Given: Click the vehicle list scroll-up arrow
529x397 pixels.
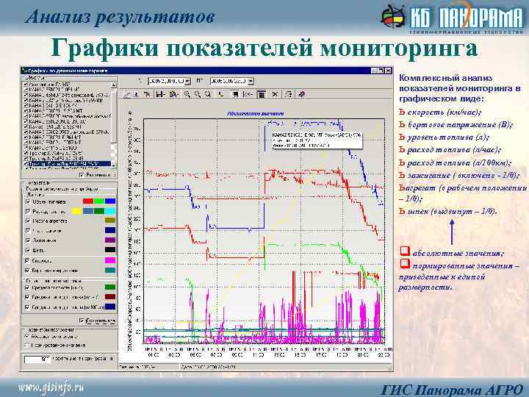Looking at the screenshot, I should click(114, 85).
